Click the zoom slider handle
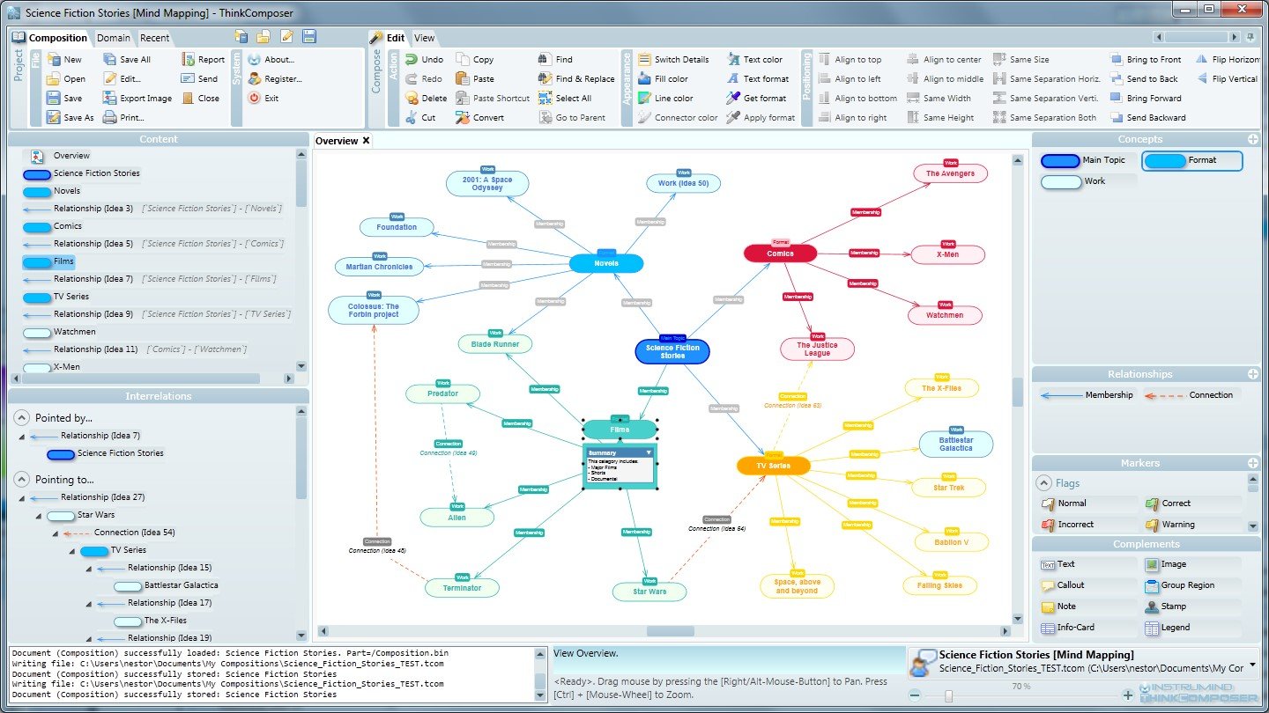The width and height of the screenshot is (1269, 713). pos(948,695)
